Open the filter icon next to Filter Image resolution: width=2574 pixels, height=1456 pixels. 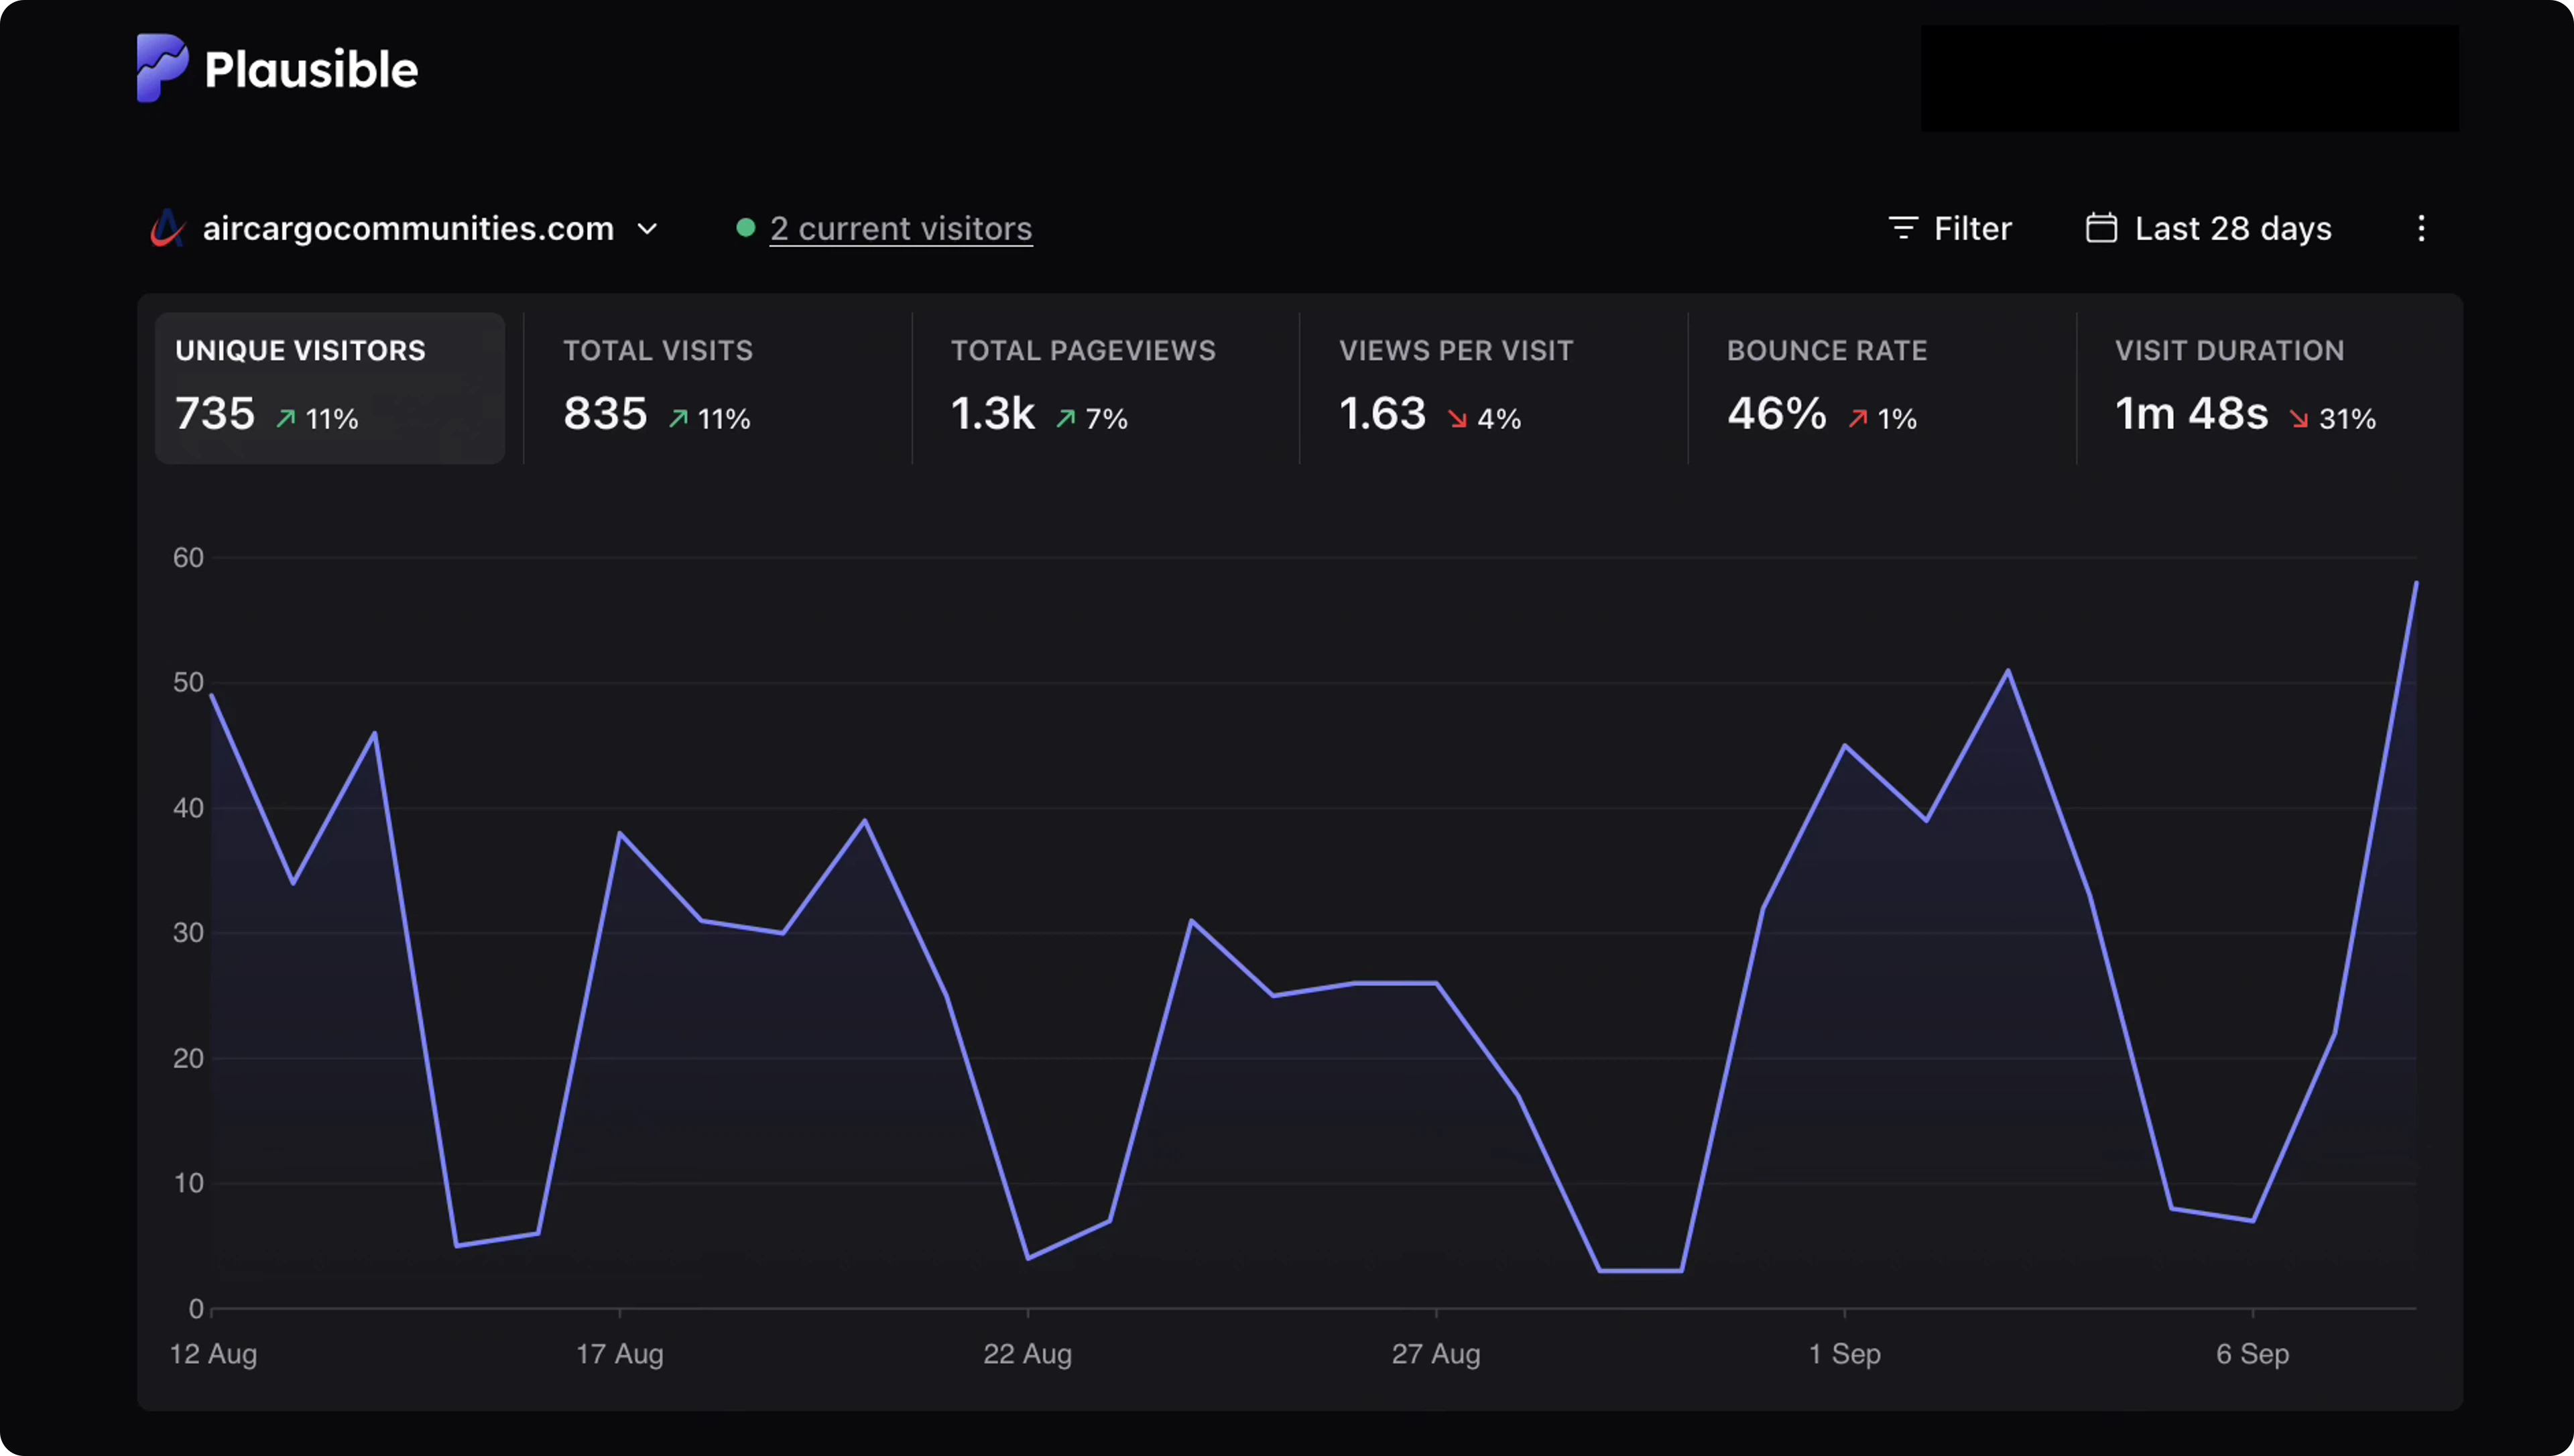[1902, 228]
